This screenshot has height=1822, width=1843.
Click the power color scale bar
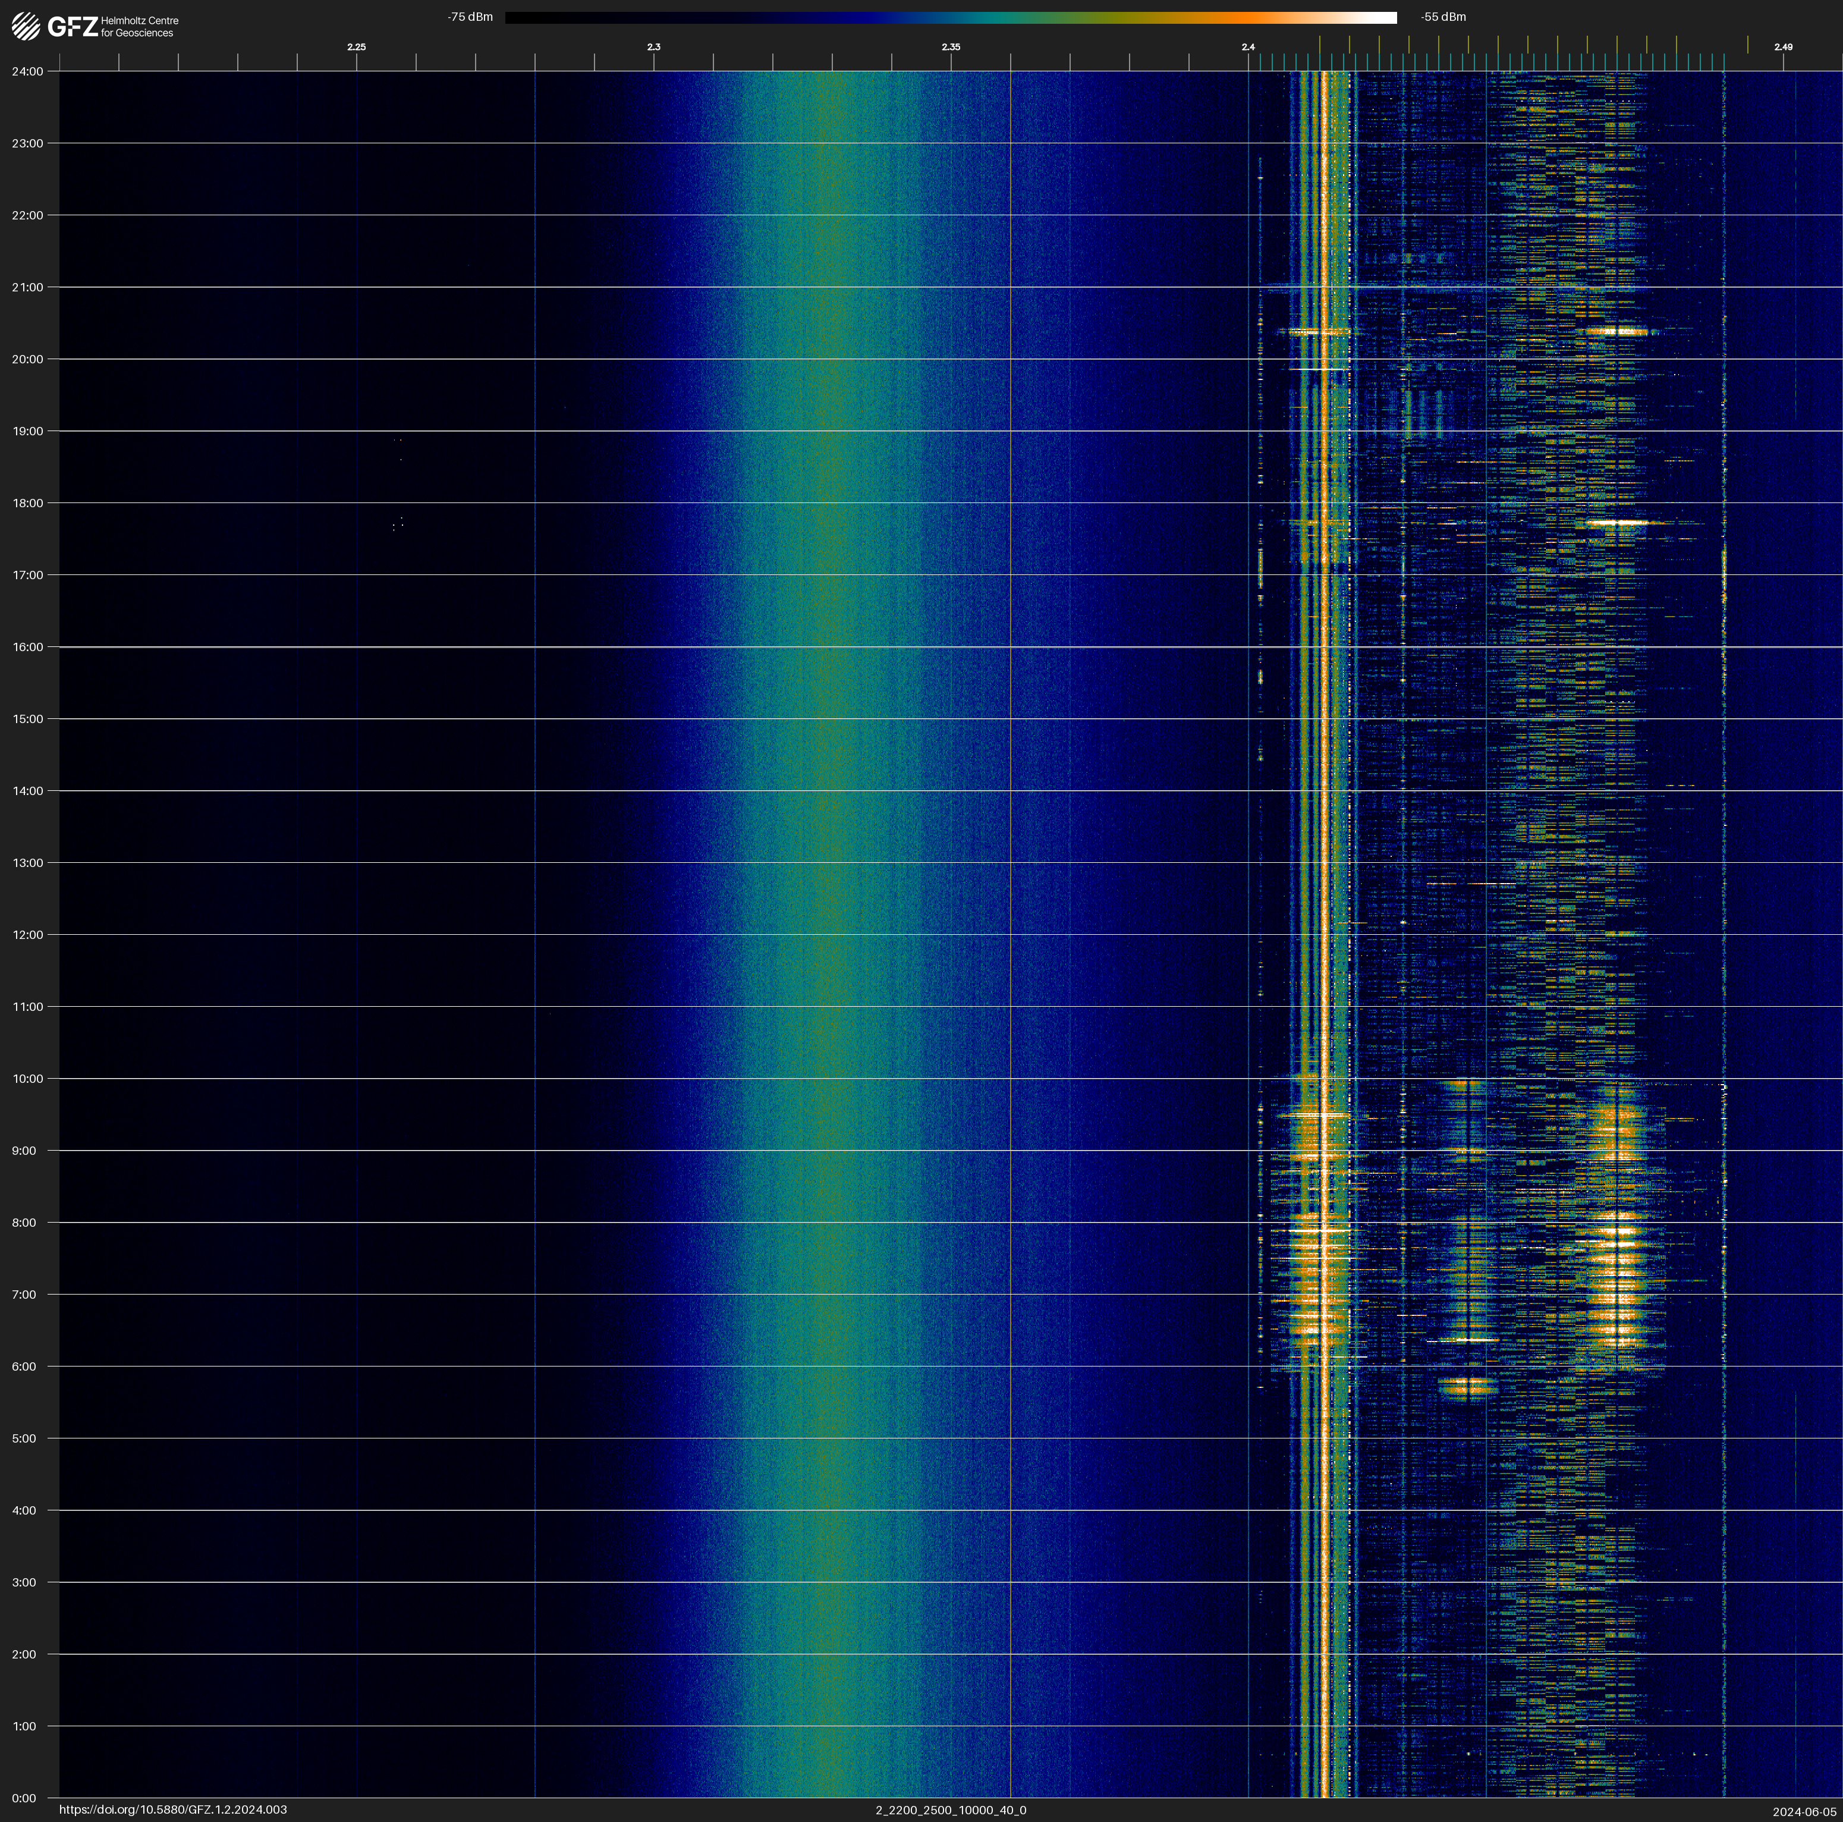tap(950, 17)
